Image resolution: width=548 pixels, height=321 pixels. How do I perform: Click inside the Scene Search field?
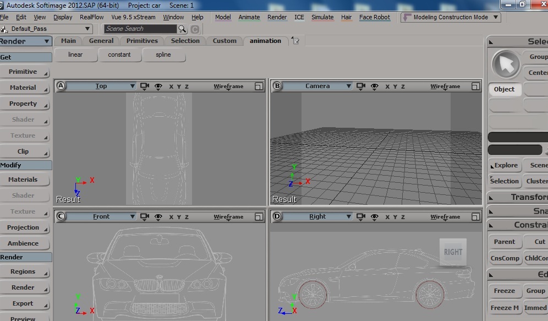pos(140,29)
